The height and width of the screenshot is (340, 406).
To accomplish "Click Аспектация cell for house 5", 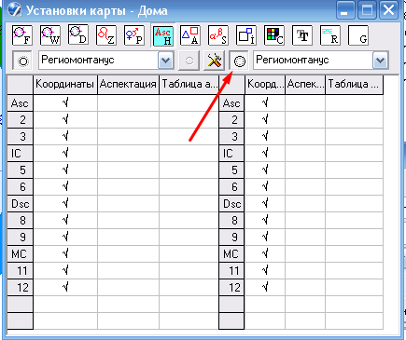I will [128, 170].
